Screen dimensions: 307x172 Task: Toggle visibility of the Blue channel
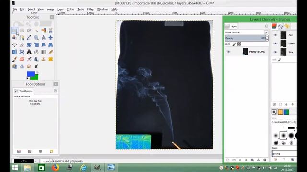point(275,52)
